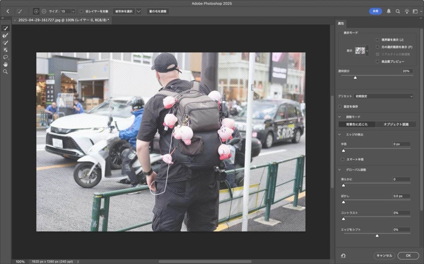424x264 pixels.
Task: Click the 半径 slider handle
Action: [x=343, y=150]
